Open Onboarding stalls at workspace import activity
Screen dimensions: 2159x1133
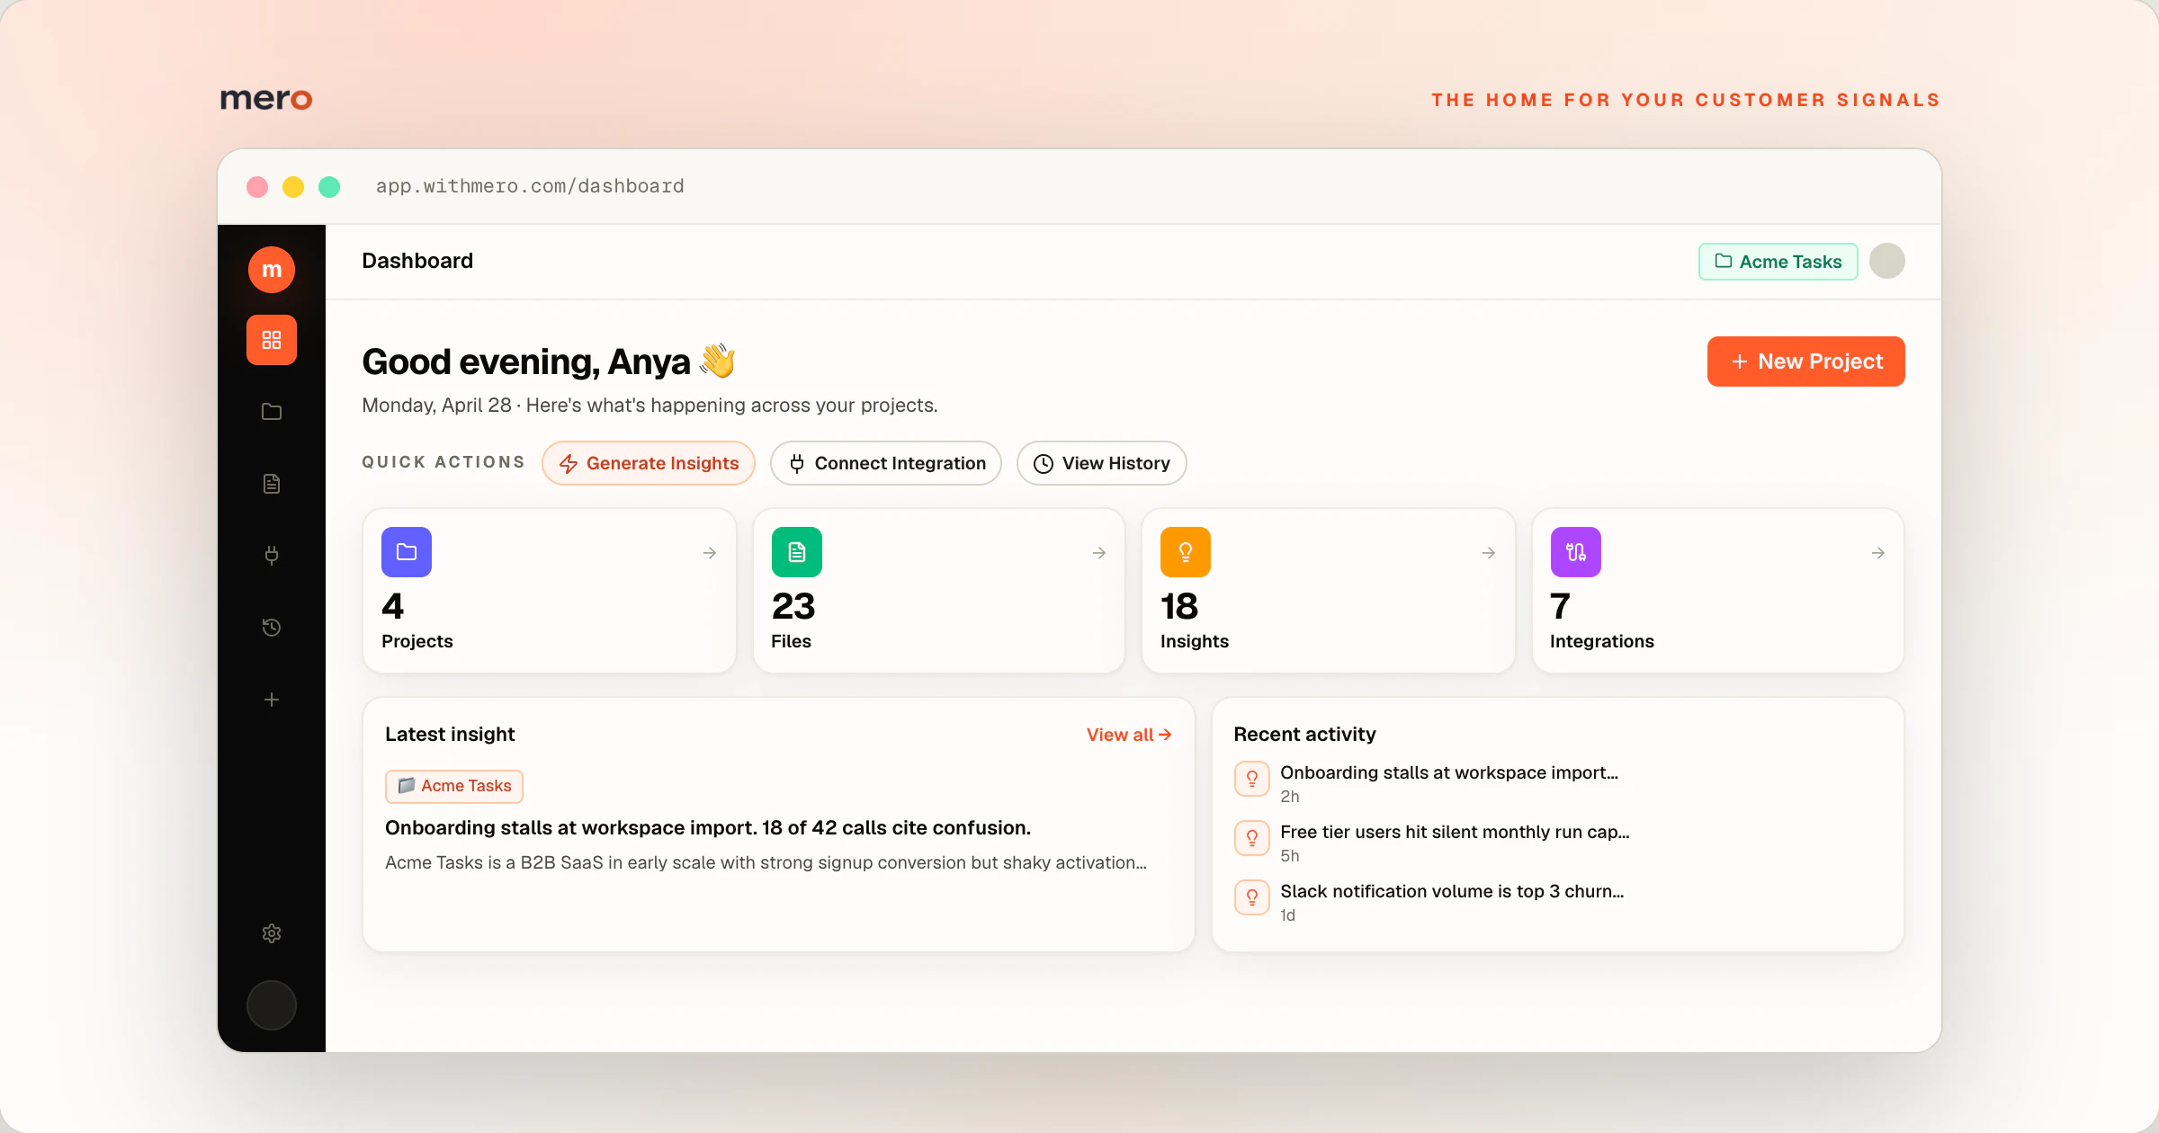click(1449, 772)
